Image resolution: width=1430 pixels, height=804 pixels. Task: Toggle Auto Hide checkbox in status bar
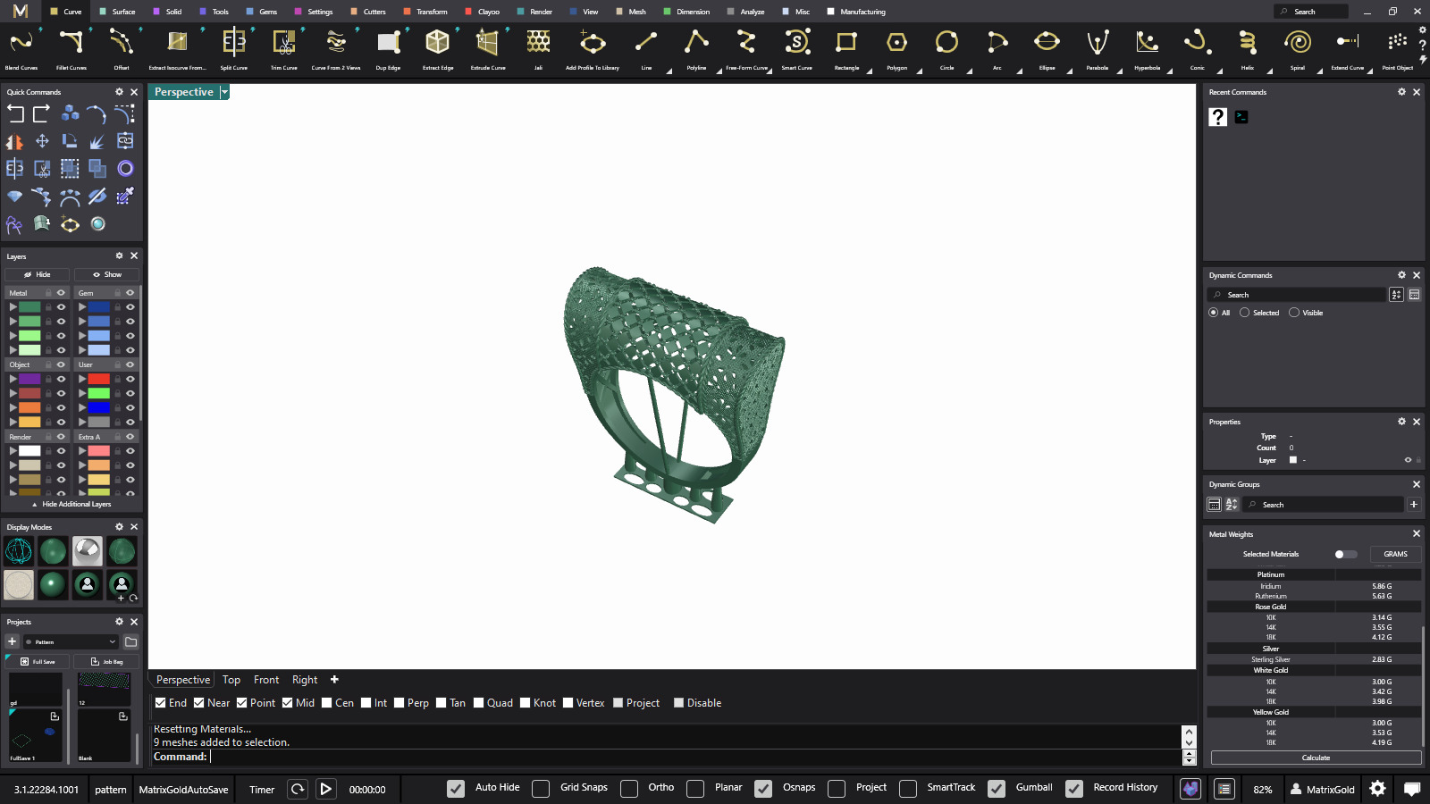click(456, 788)
